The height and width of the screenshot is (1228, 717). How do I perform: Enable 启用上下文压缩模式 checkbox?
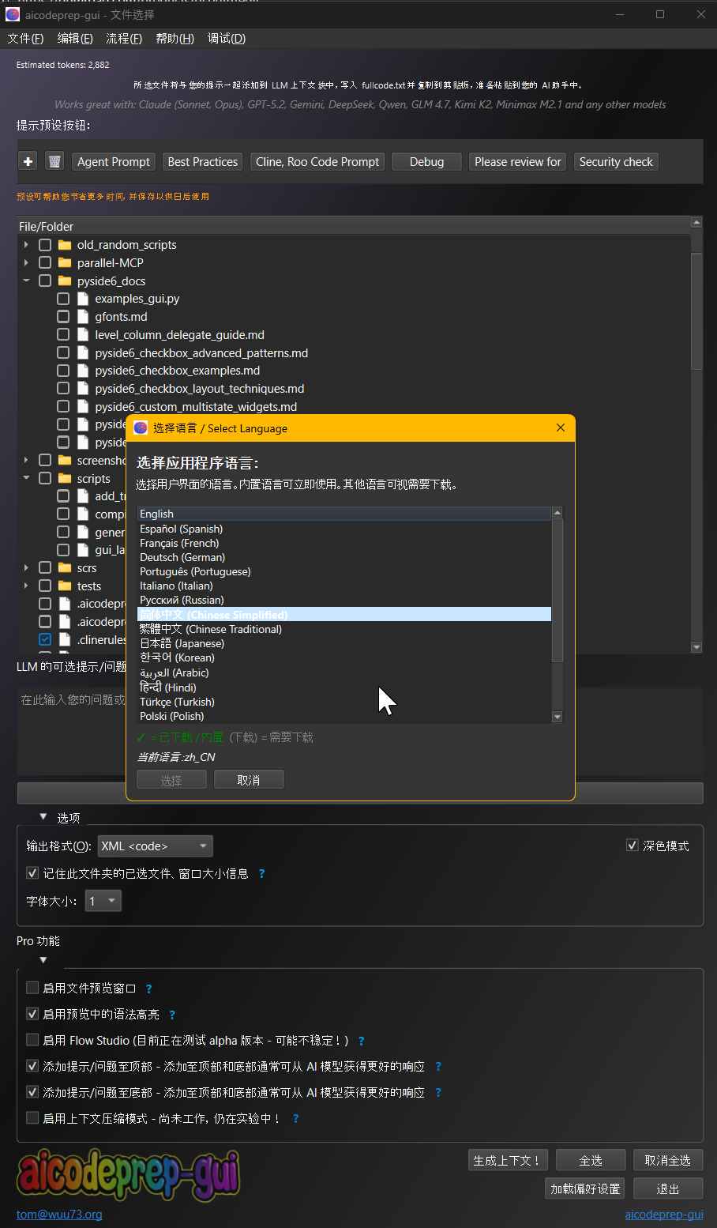32,1118
